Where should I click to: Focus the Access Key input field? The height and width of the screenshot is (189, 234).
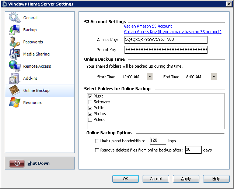[166, 40]
